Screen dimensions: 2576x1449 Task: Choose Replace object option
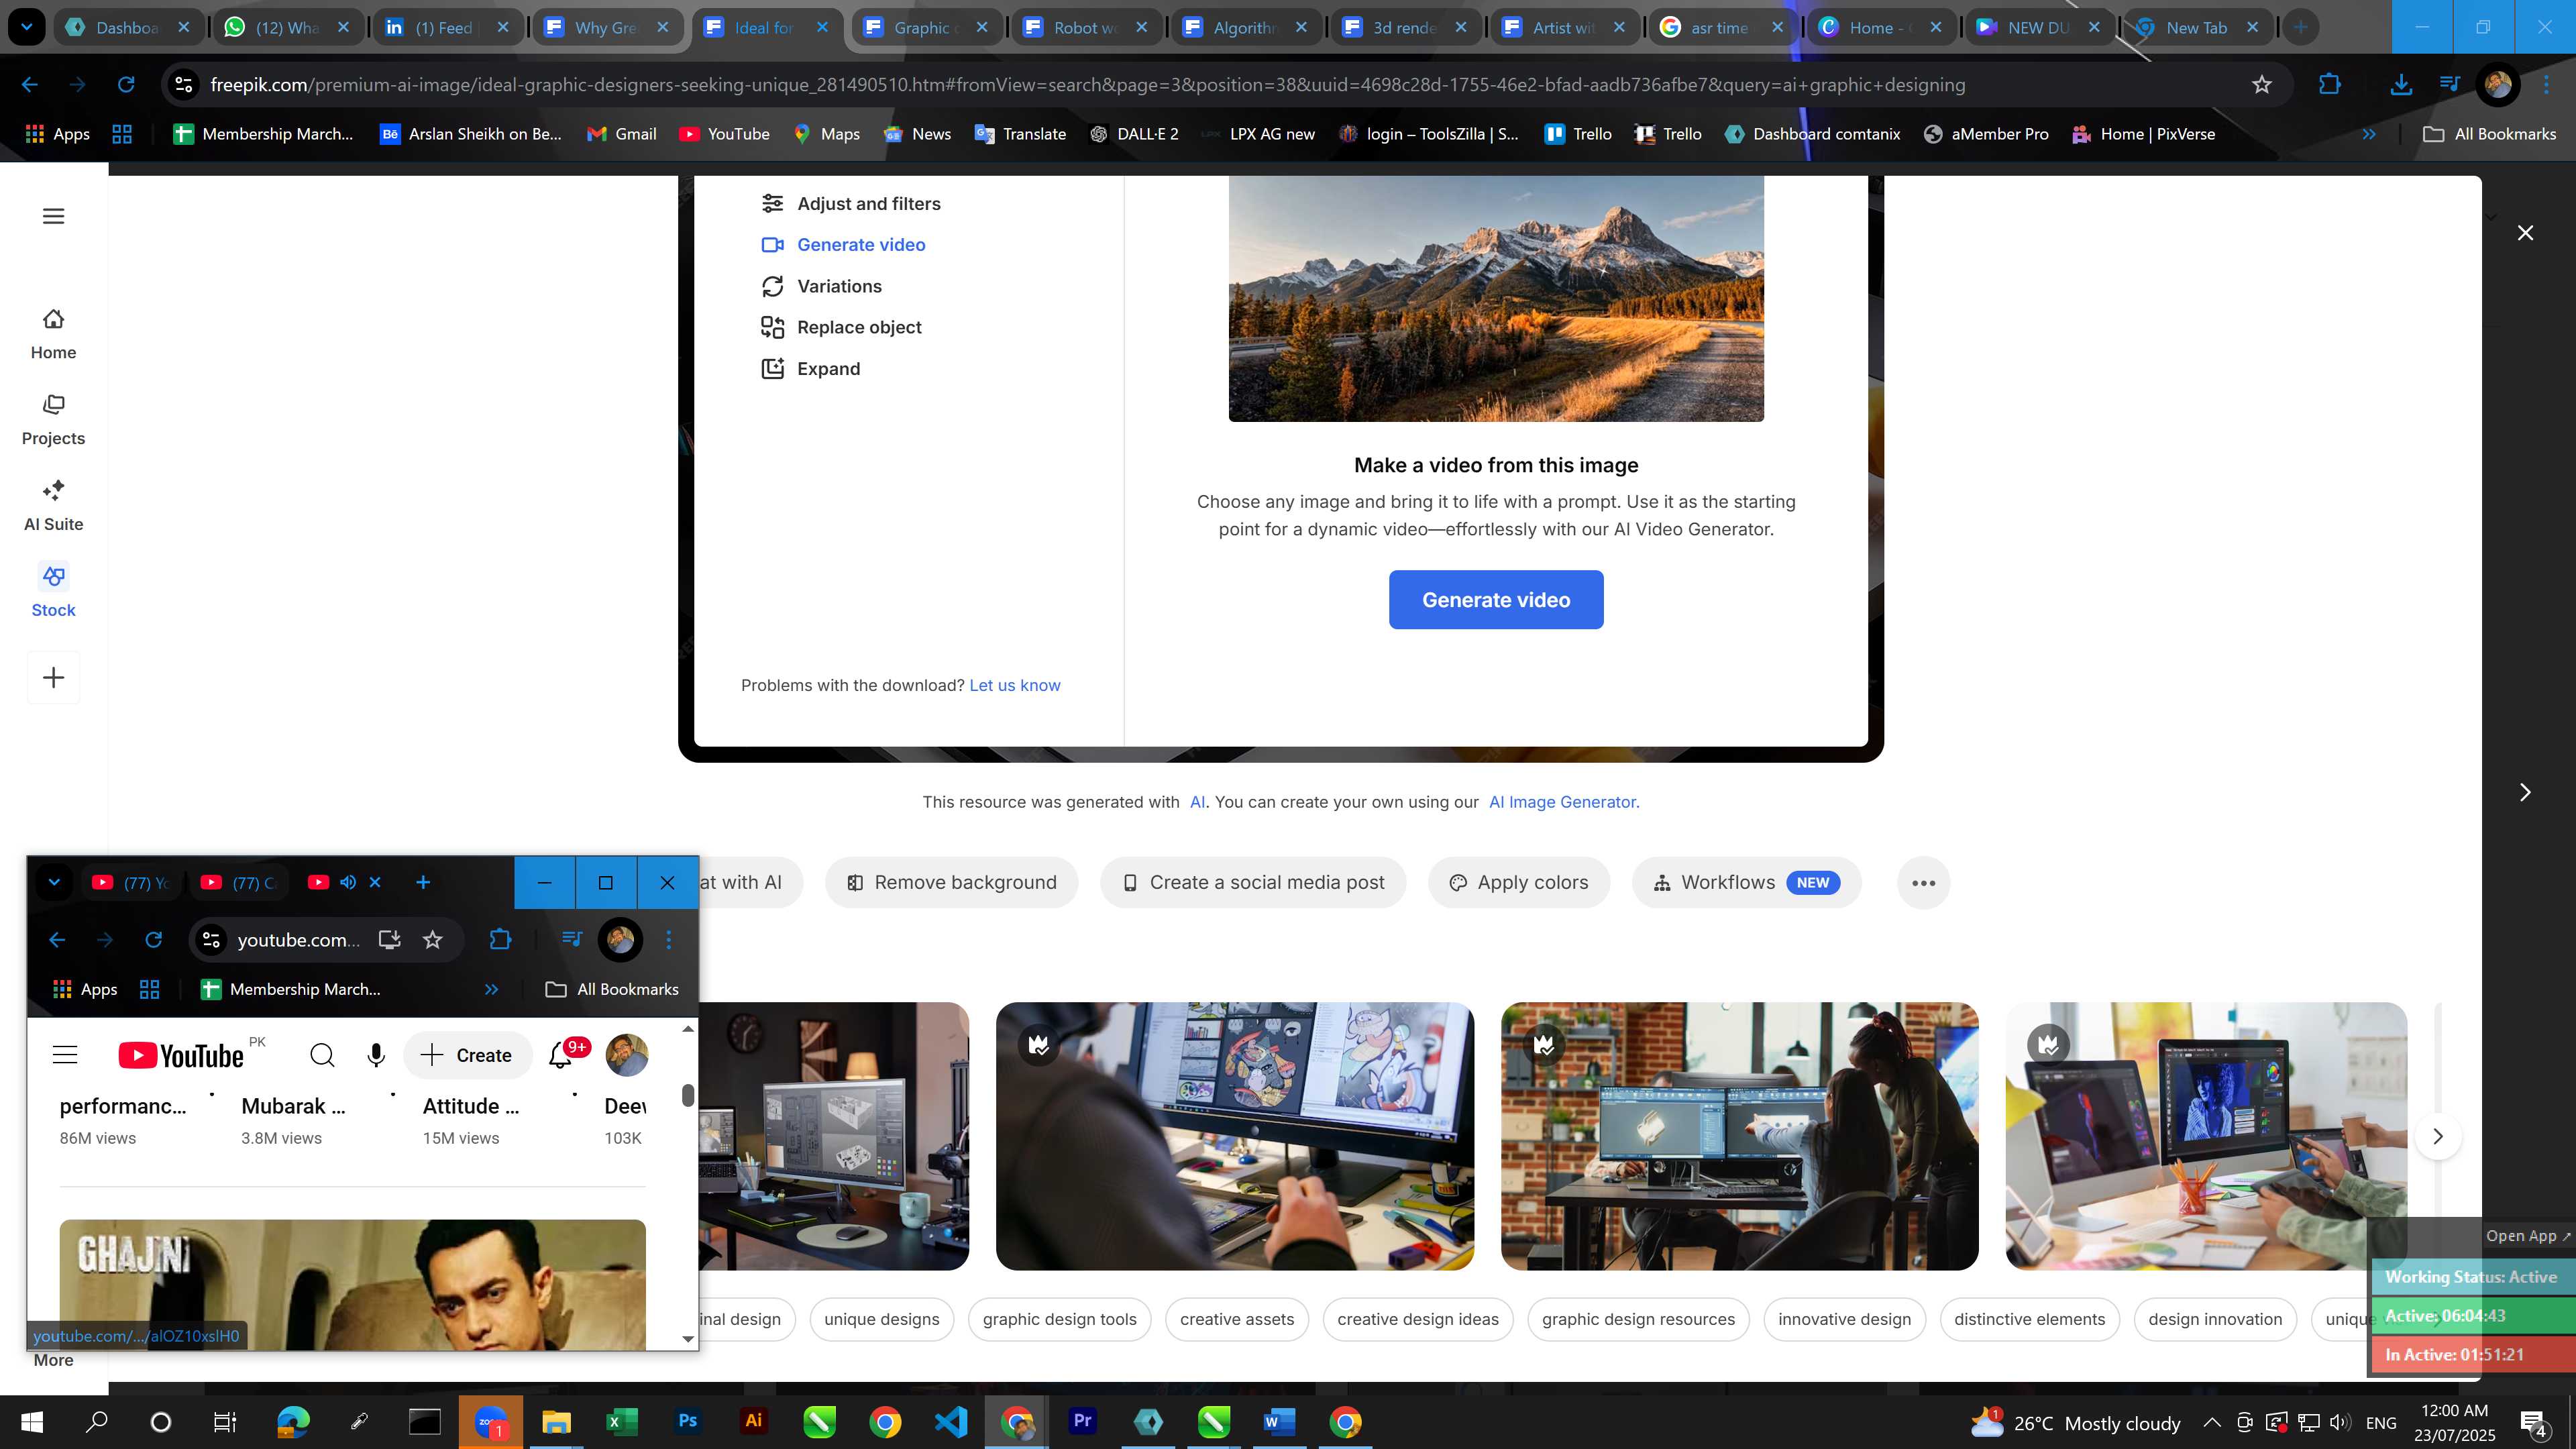(841, 328)
